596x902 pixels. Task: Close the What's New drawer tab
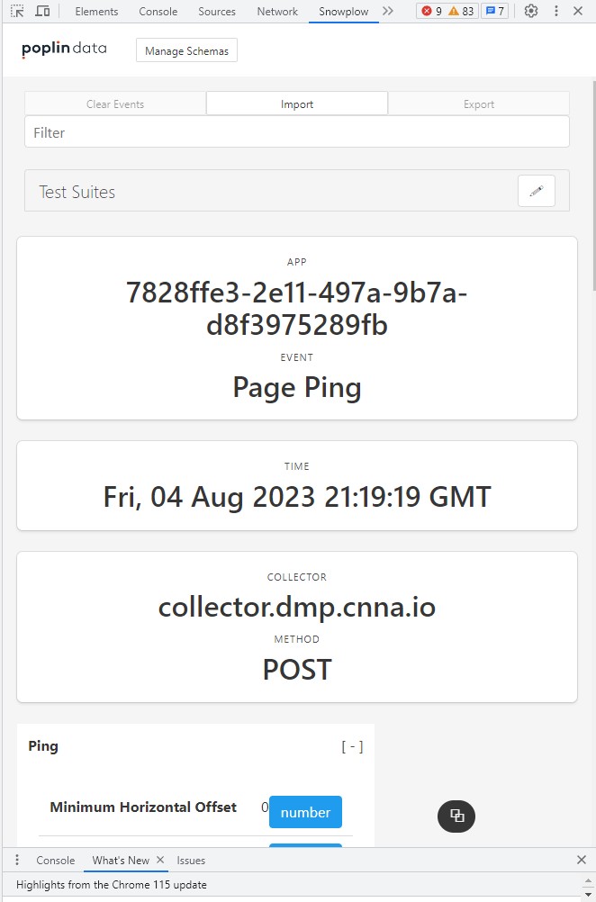click(x=160, y=861)
